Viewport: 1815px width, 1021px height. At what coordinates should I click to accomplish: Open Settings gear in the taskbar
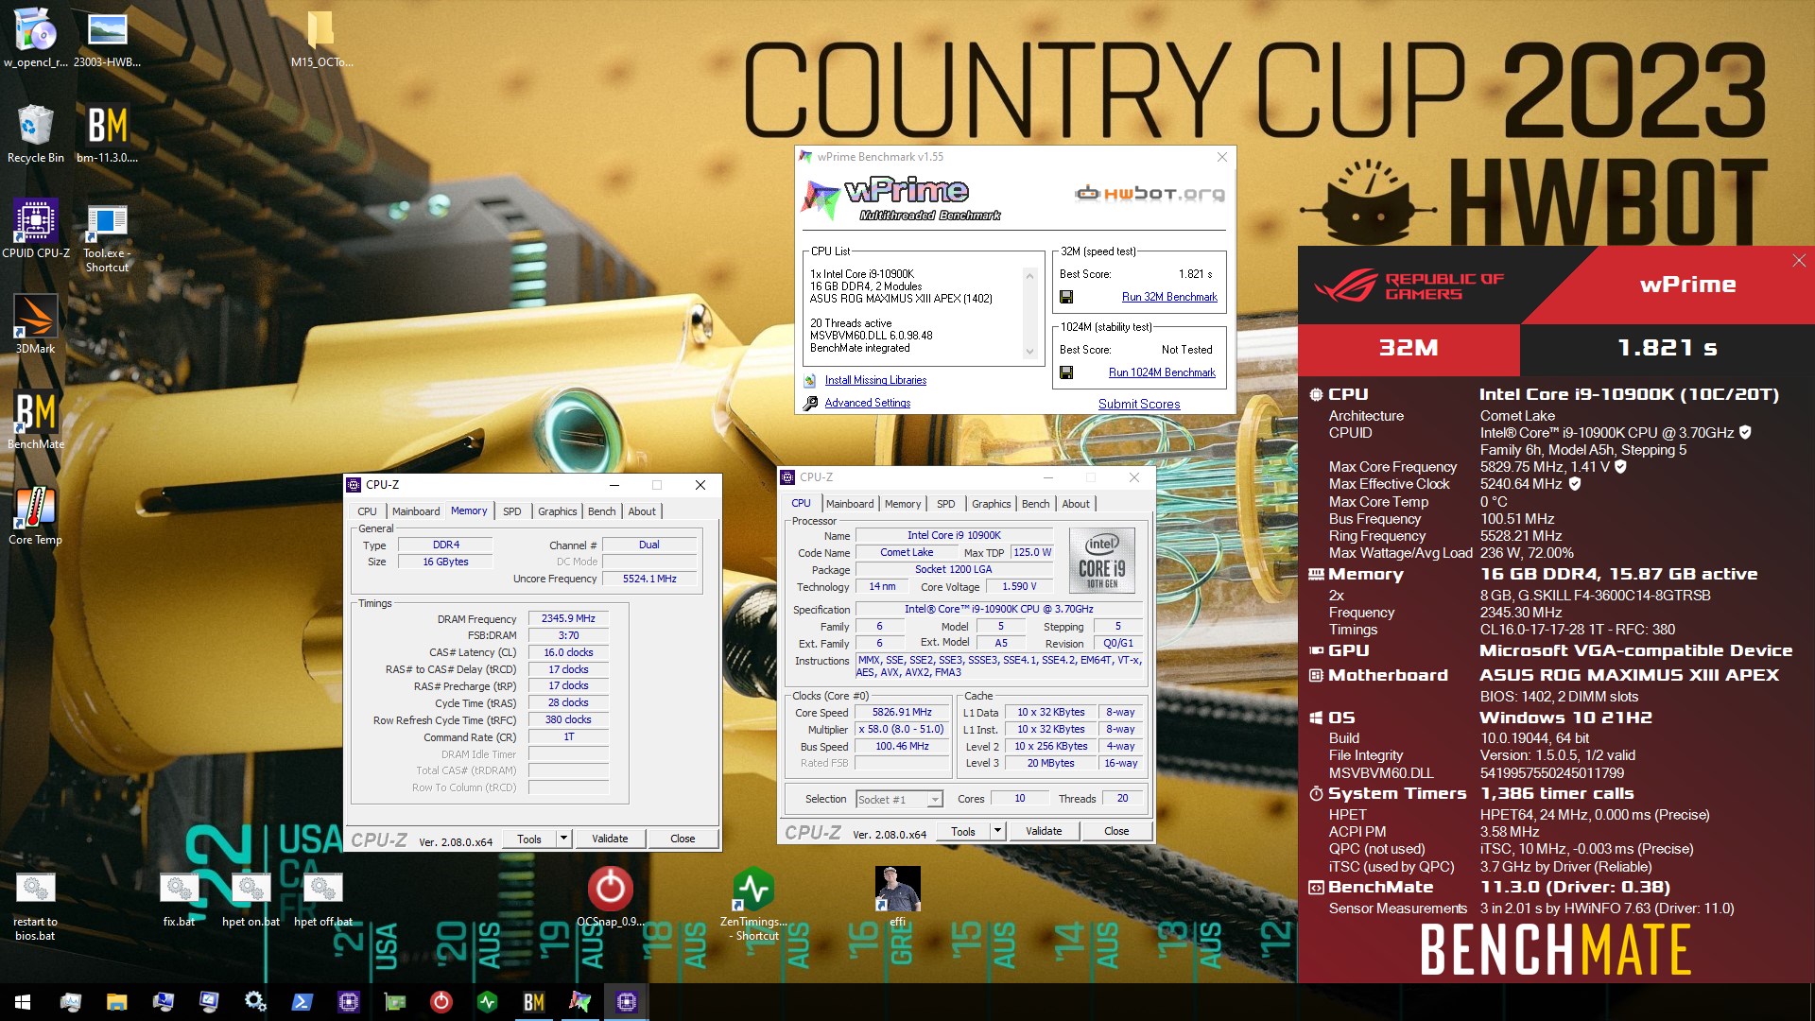click(x=255, y=1002)
